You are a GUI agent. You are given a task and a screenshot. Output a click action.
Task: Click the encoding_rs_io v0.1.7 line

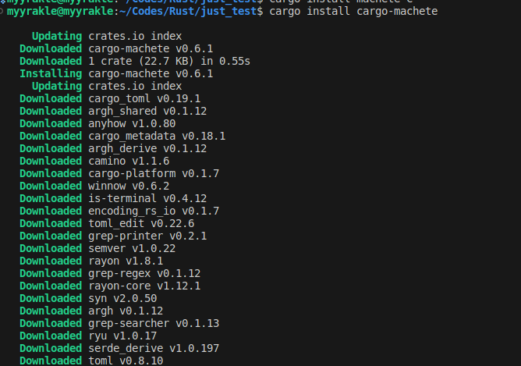(x=154, y=211)
